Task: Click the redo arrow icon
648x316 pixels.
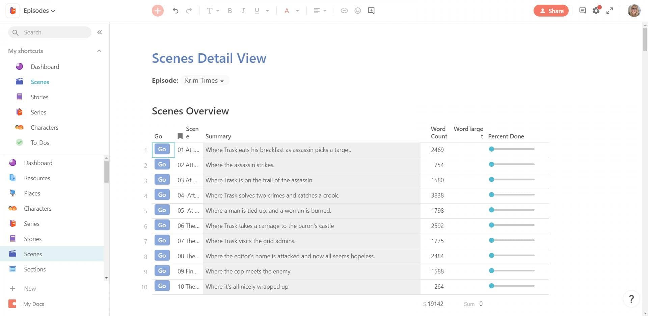Action: click(189, 11)
